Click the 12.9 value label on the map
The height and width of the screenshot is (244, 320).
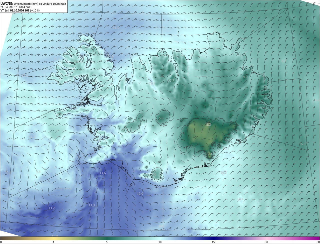140,194
